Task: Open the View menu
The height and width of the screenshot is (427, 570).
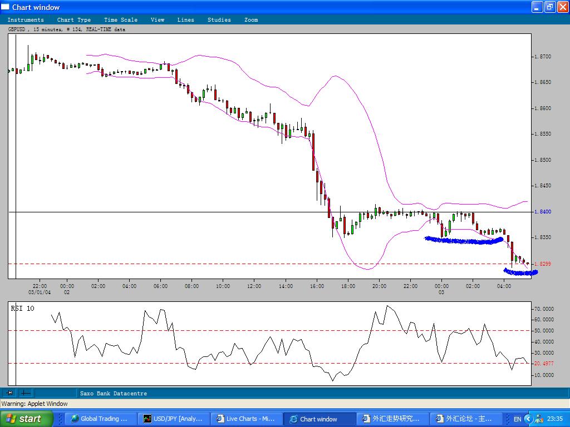Action: pos(158,19)
